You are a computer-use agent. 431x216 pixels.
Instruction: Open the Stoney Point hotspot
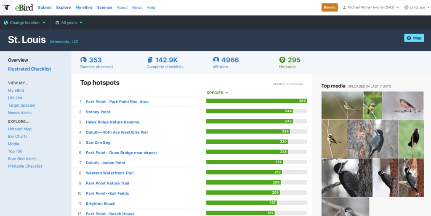pyautogui.click(x=98, y=112)
